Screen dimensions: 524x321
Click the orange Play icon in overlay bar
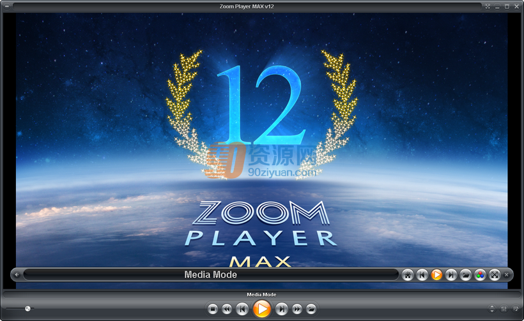click(436, 275)
